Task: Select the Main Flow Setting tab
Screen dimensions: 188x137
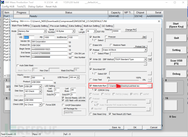Action: [x=21, y=26]
